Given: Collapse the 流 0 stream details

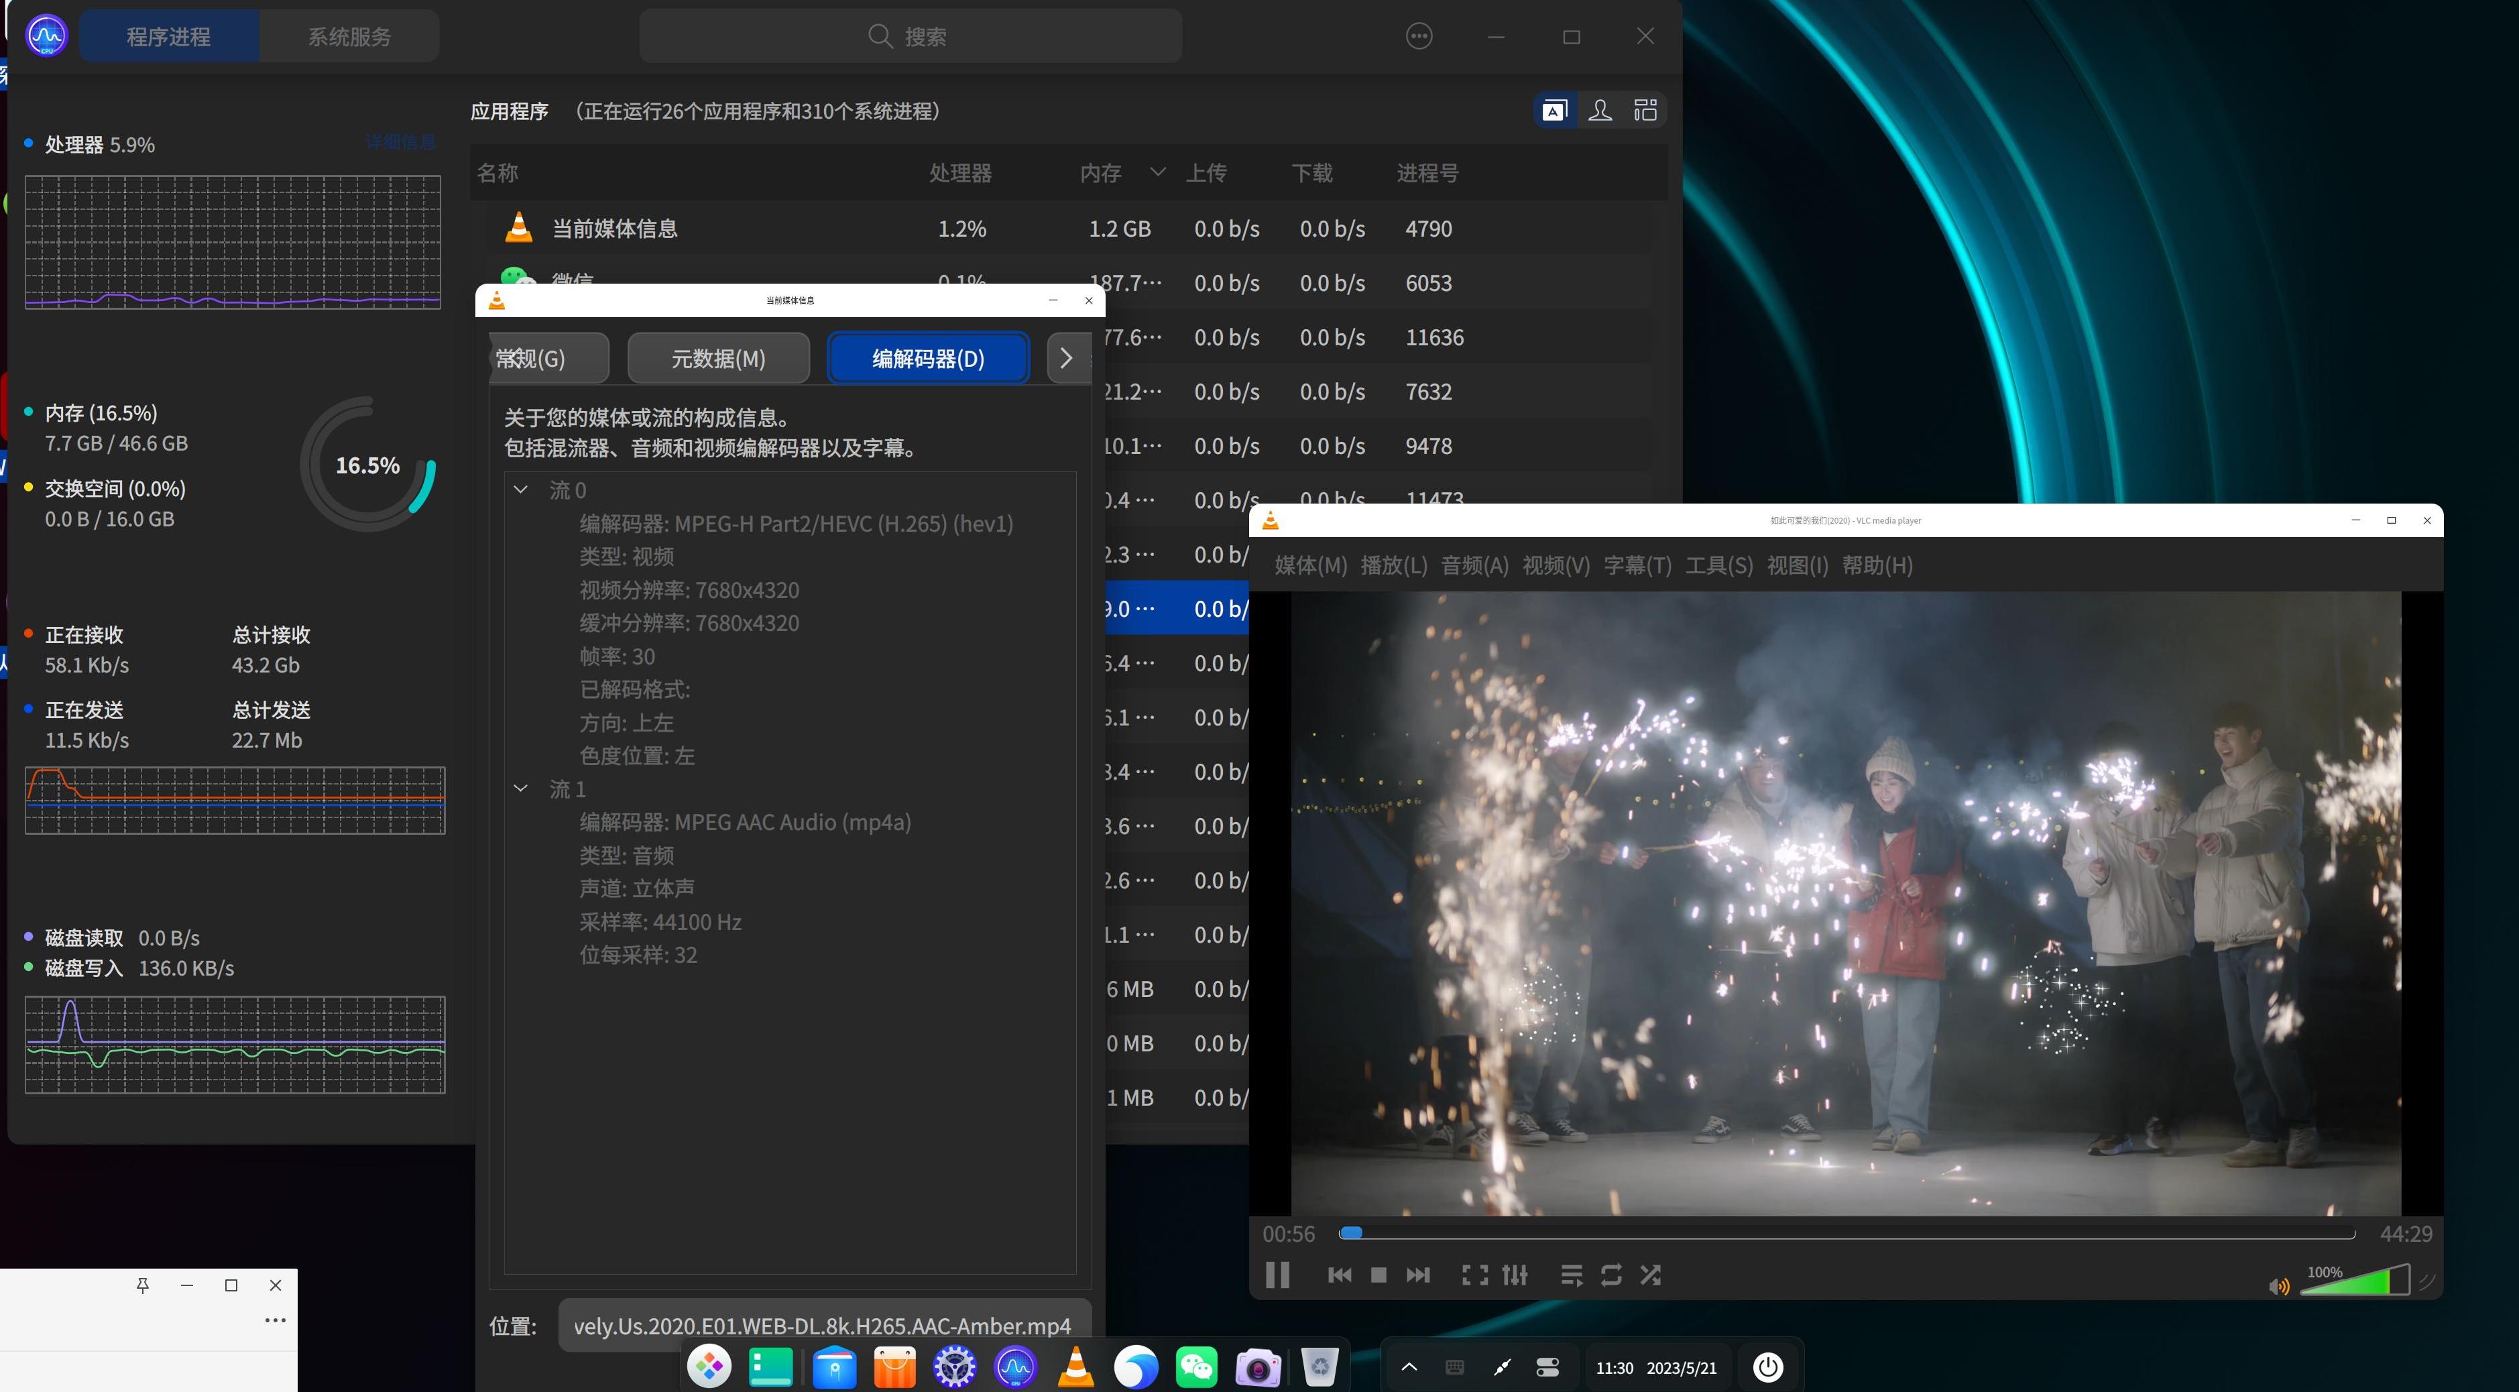Looking at the screenshot, I should click(x=520, y=489).
